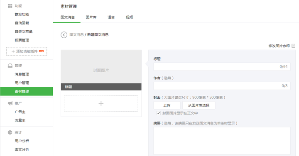Switch to the 图片库 tab
Screen dimensions: 299x156
click(x=91, y=17)
